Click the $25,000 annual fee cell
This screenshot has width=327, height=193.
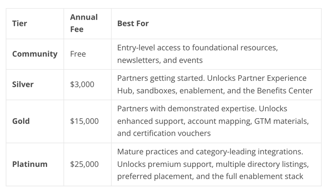coord(84,164)
